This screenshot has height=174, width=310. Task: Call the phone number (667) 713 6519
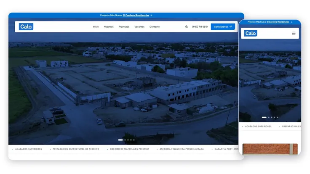point(200,26)
